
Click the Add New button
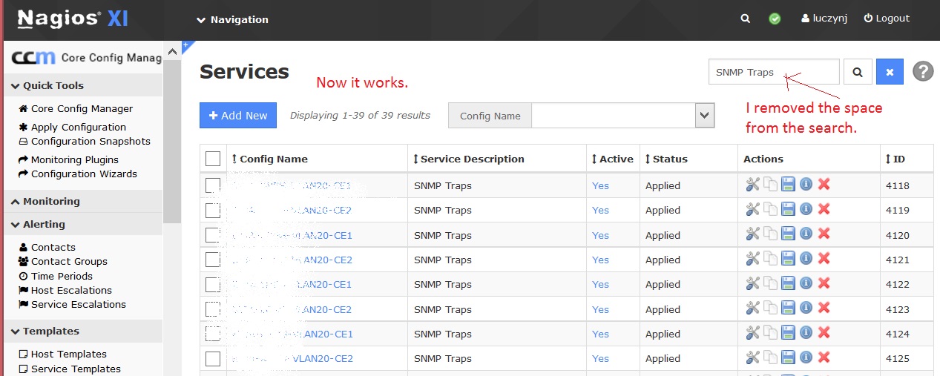[237, 116]
